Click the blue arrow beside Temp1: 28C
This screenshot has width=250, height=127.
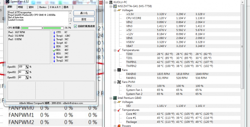pyautogui.click(x=54, y=57)
